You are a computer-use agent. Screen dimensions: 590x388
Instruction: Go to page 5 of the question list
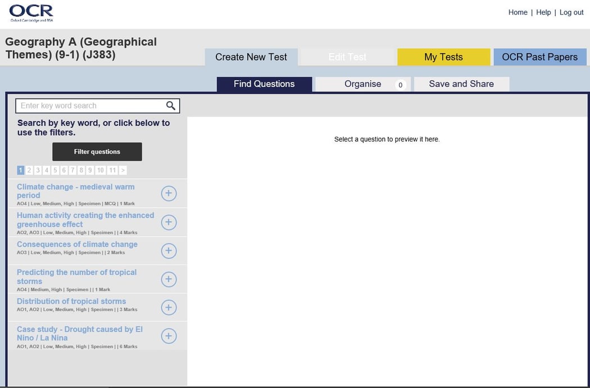click(x=55, y=170)
